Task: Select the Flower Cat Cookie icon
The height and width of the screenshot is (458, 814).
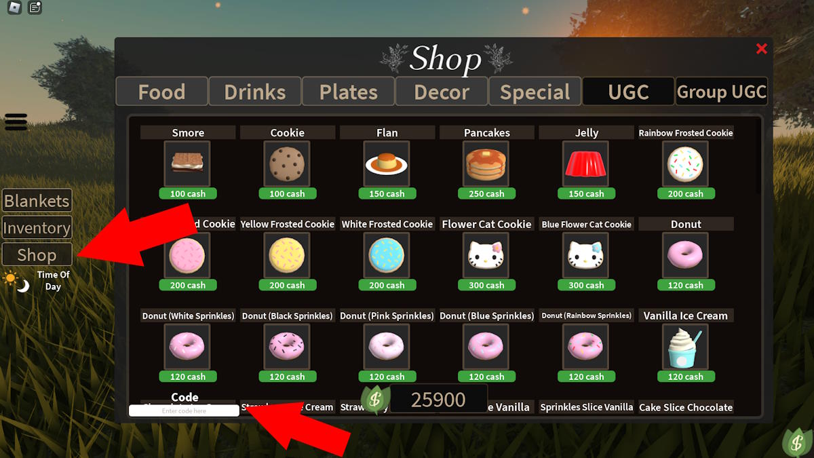Action: 486,255
